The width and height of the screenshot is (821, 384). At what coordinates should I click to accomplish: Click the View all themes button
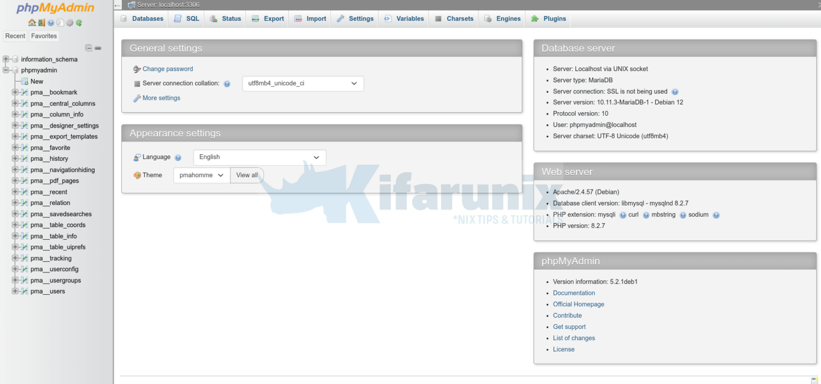246,175
